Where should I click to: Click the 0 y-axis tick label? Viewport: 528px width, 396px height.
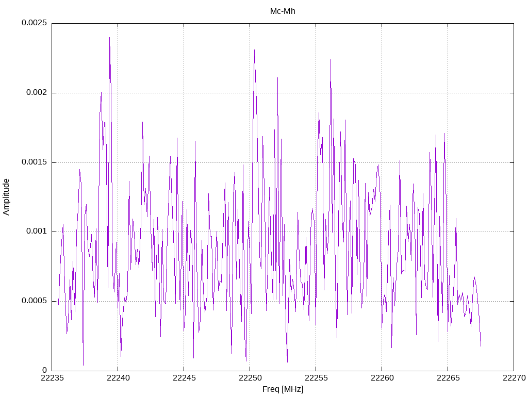point(44,370)
